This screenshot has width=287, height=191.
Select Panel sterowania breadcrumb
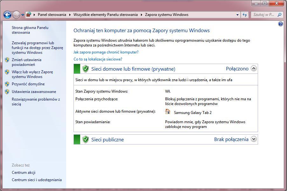[x=52, y=15]
